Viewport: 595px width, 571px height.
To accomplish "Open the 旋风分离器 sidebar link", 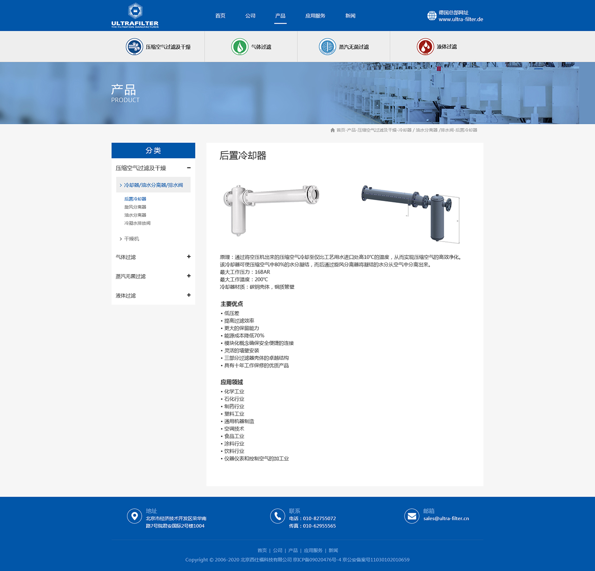I will [x=135, y=207].
